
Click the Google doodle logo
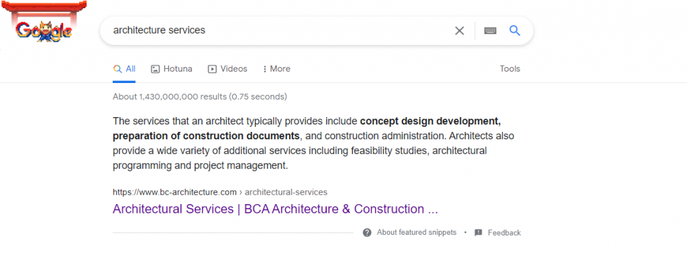44,25
